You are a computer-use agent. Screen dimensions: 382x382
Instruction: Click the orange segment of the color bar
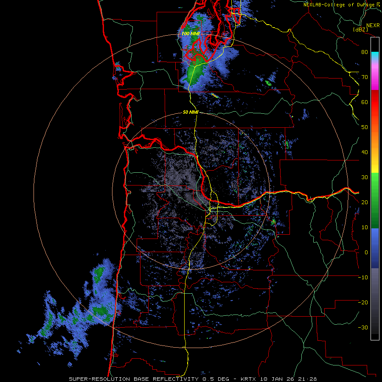click(375, 139)
